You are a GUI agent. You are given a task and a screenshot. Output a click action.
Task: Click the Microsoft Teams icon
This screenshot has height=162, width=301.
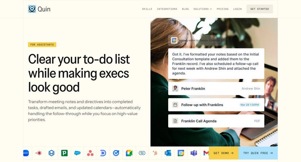194,153
